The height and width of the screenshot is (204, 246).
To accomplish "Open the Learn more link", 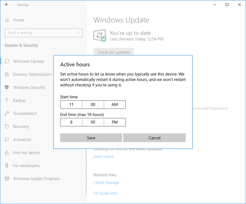I will click(x=104, y=156).
